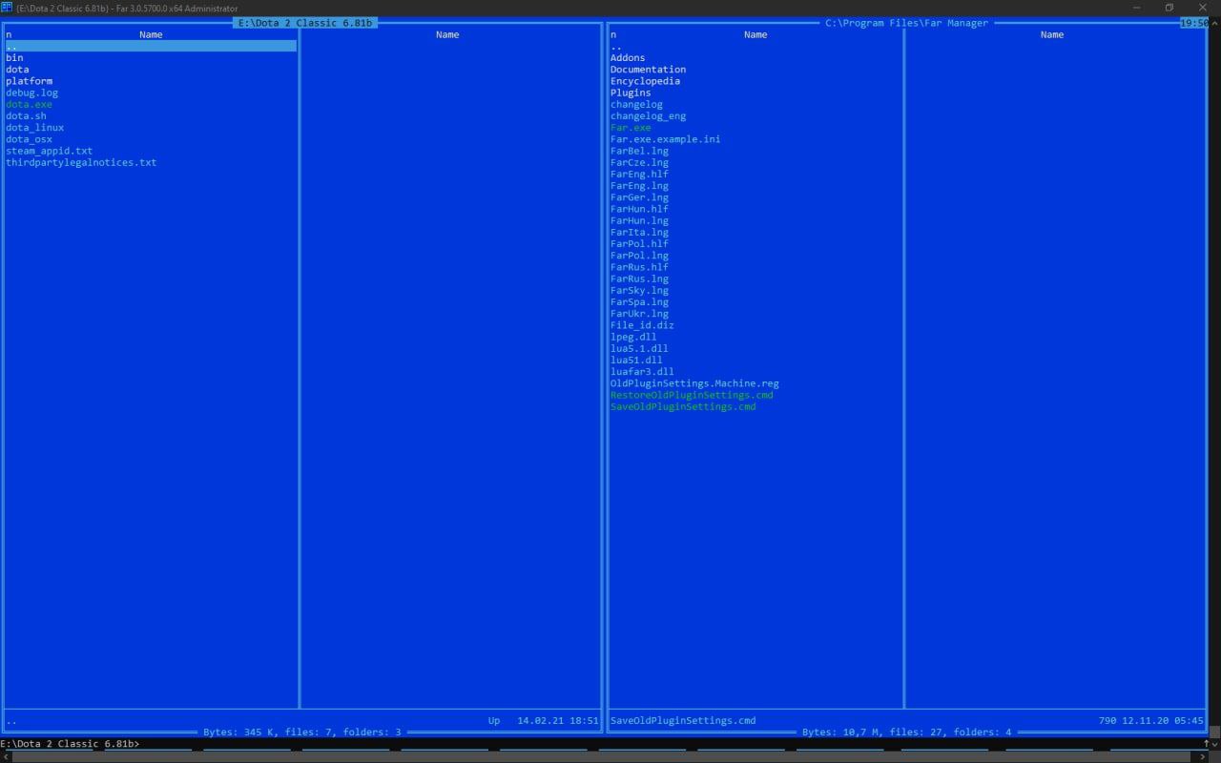Click the Far Manager app icon in title bar

tap(7, 8)
